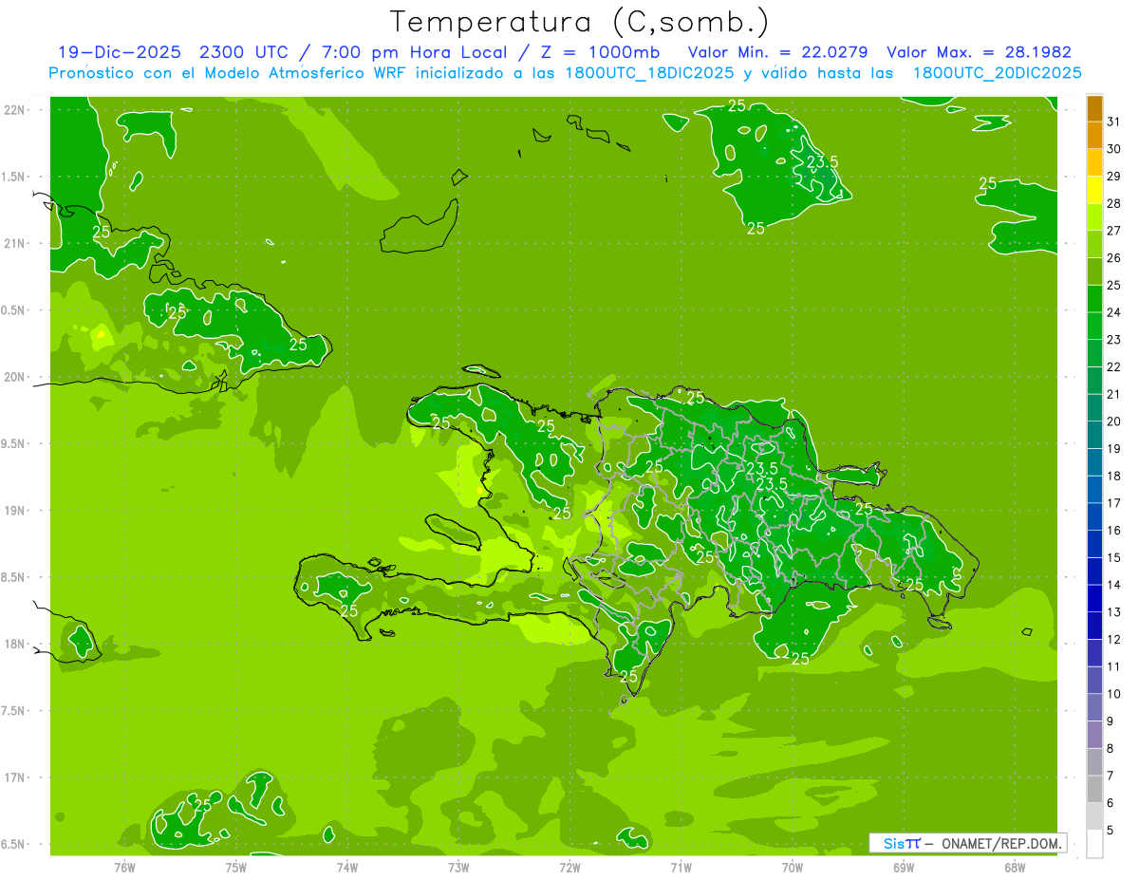The height and width of the screenshot is (880, 1139).
Task: Click the 25 label on the color scale
Action: coord(1113,285)
